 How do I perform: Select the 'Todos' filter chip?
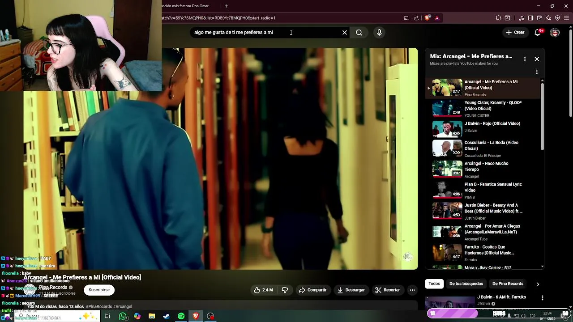click(x=434, y=284)
